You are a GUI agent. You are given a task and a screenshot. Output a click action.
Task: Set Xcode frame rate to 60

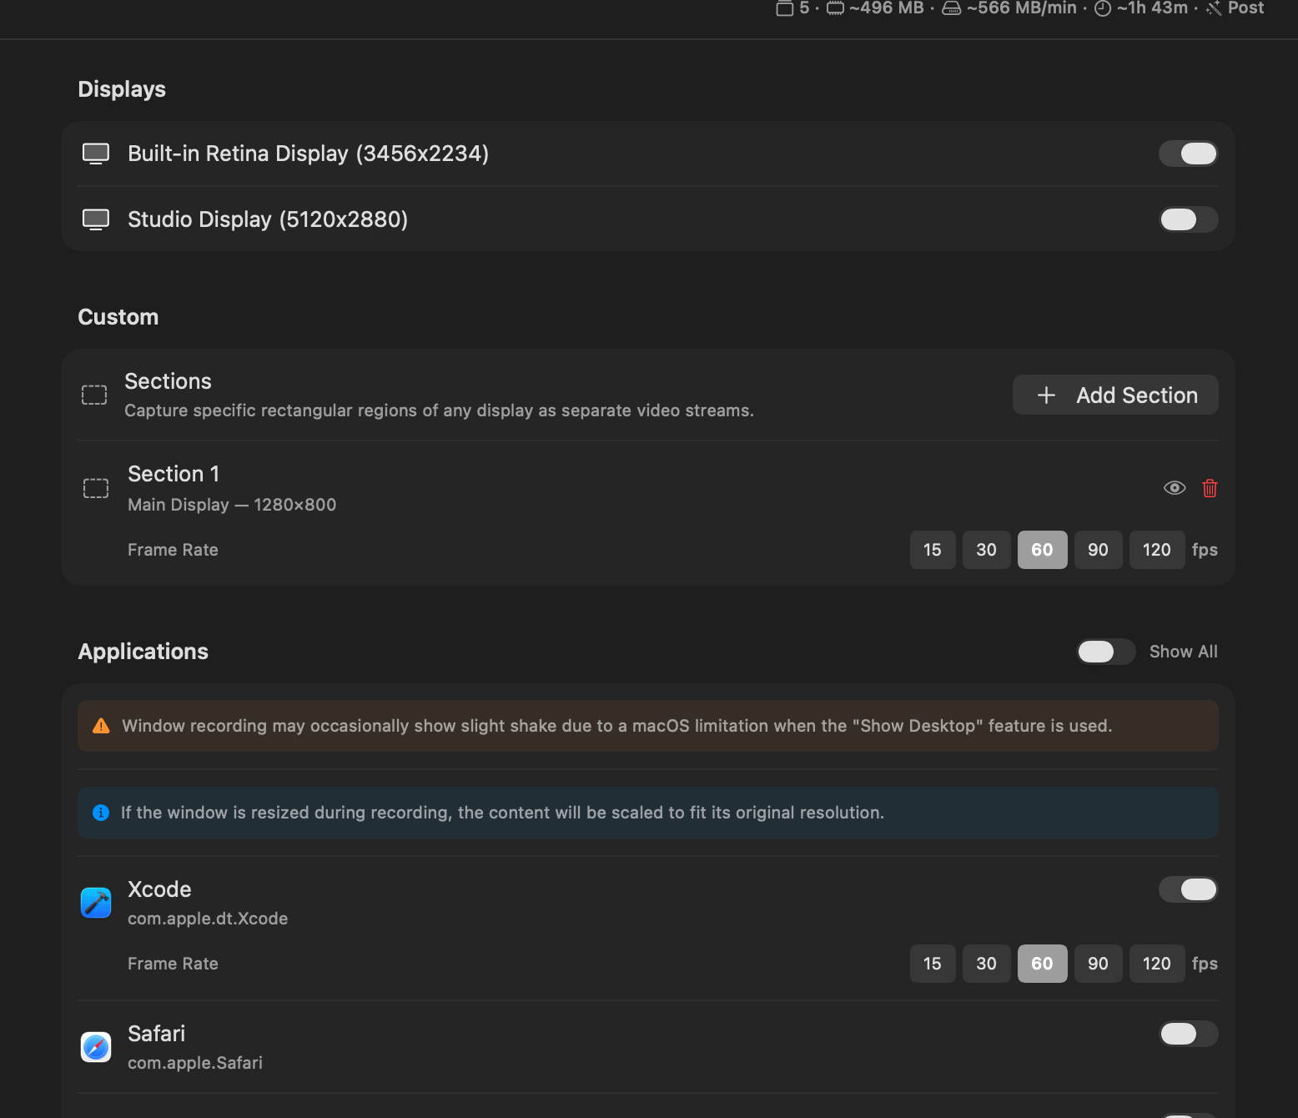tap(1042, 964)
